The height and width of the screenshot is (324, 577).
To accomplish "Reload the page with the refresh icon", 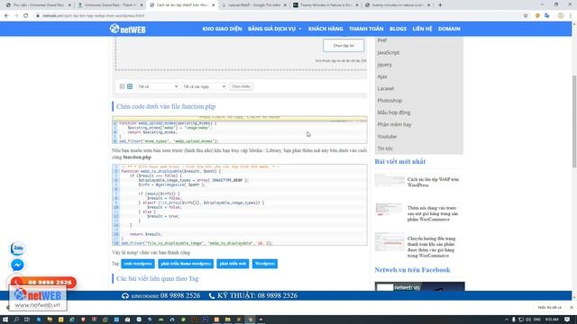I will 26,16.
